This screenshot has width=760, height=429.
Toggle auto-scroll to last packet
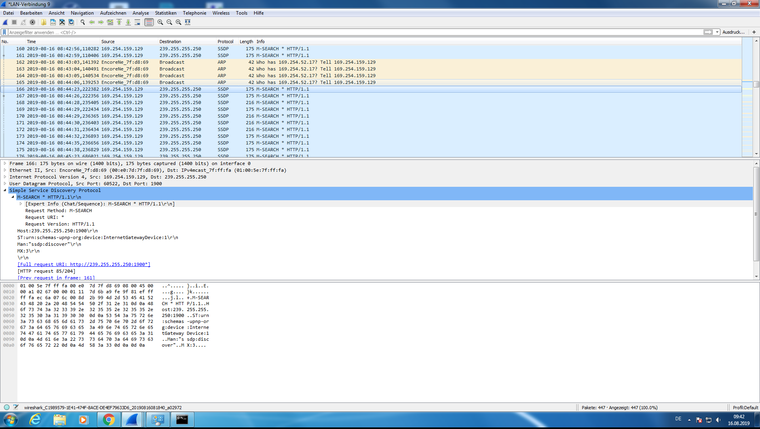[137, 22]
